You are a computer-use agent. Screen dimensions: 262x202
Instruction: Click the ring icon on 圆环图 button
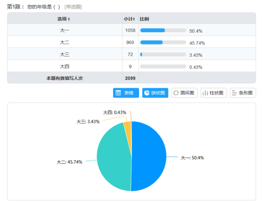click(176, 93)
